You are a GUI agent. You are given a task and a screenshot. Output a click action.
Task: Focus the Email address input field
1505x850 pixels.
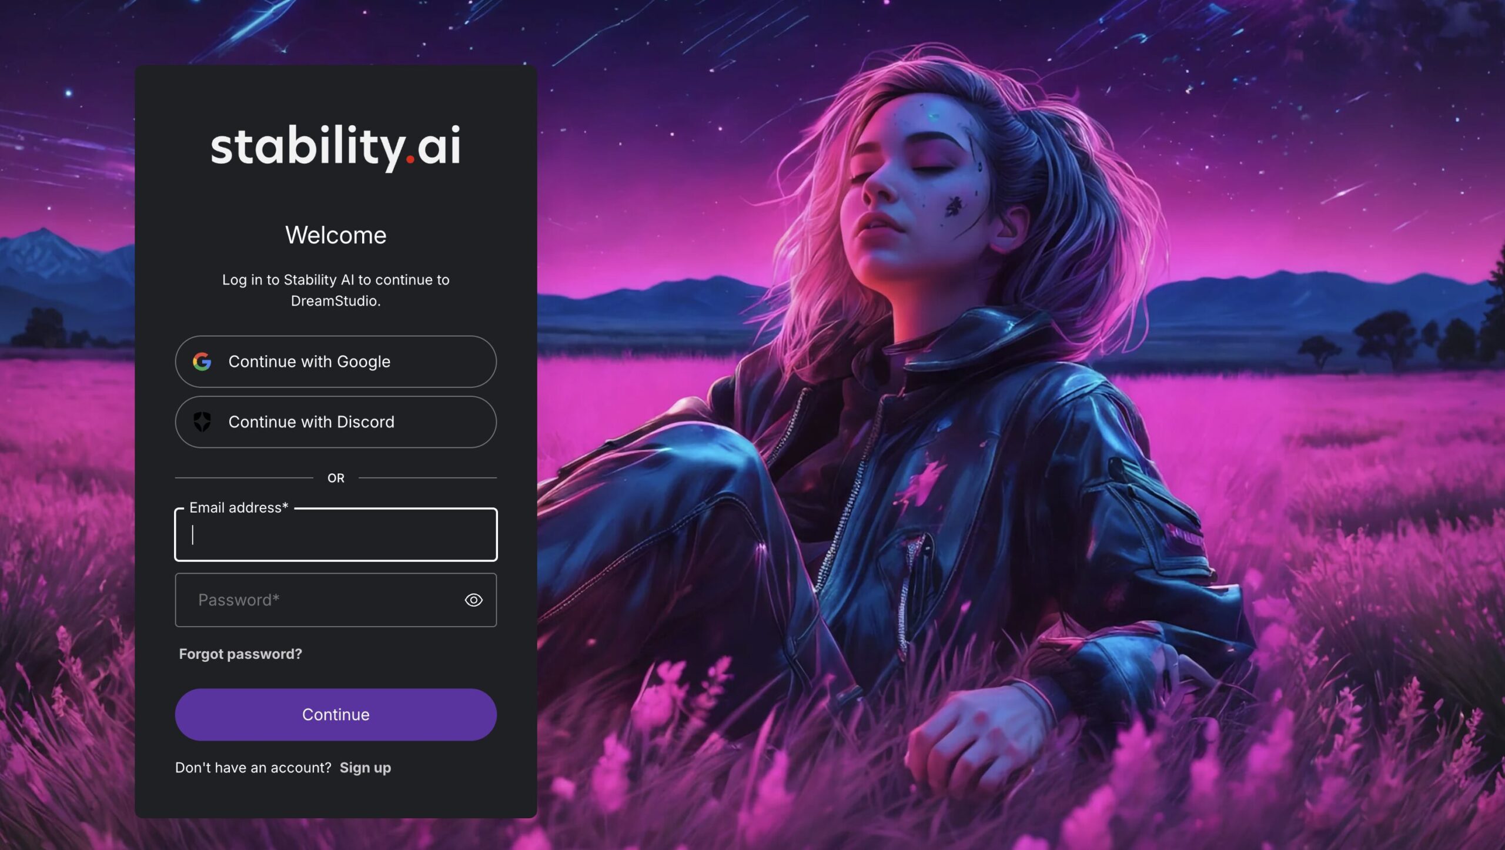[x=336, y=535]
